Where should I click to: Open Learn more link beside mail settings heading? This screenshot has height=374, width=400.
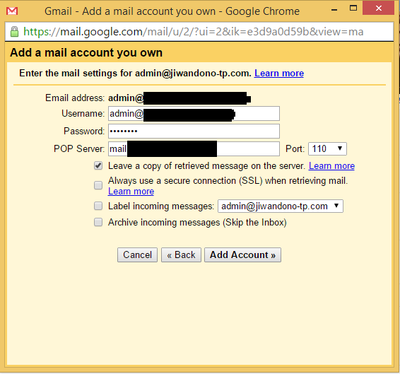(x=279, y=74)
